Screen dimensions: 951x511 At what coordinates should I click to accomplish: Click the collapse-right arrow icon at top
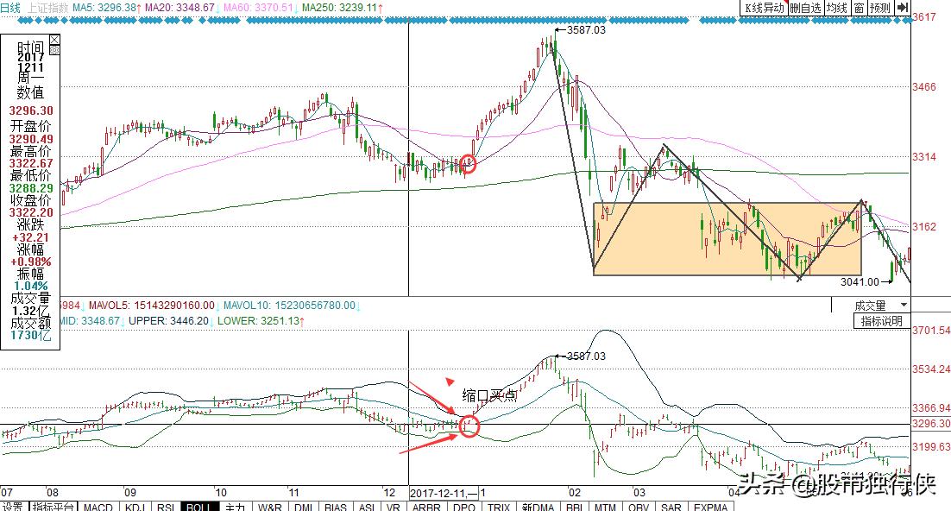(902, 8)
